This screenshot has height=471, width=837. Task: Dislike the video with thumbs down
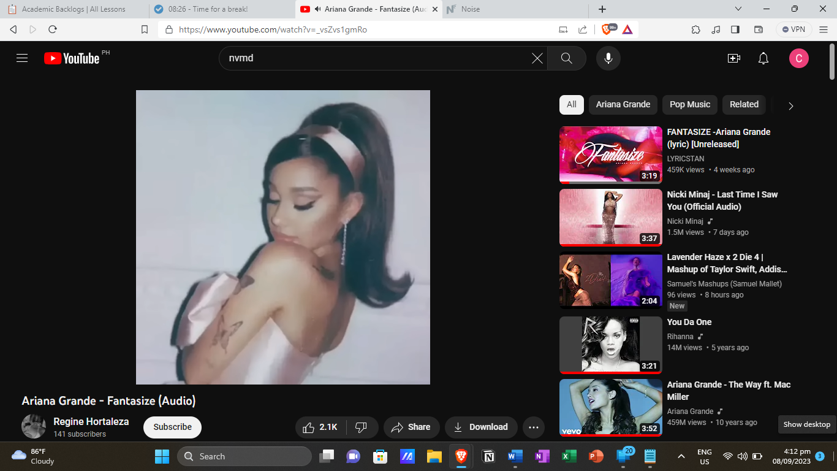pyautogui.click(x=362, y=427)
